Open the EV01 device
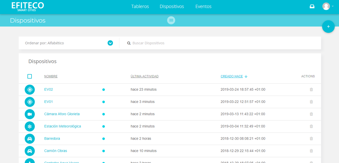This screenshot has width=339, height=163. [x=48, y=102]
